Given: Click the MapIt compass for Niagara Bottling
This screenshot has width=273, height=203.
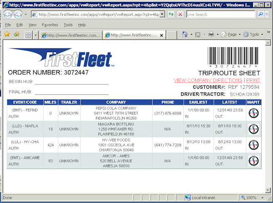Looking at the screenshot, I should point(253,129).
